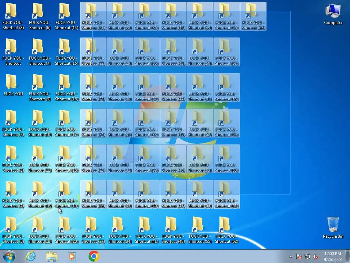The image size is (350, 263).
Task: Select the Shortcut (61) folder
Action: tap(227, 195)
